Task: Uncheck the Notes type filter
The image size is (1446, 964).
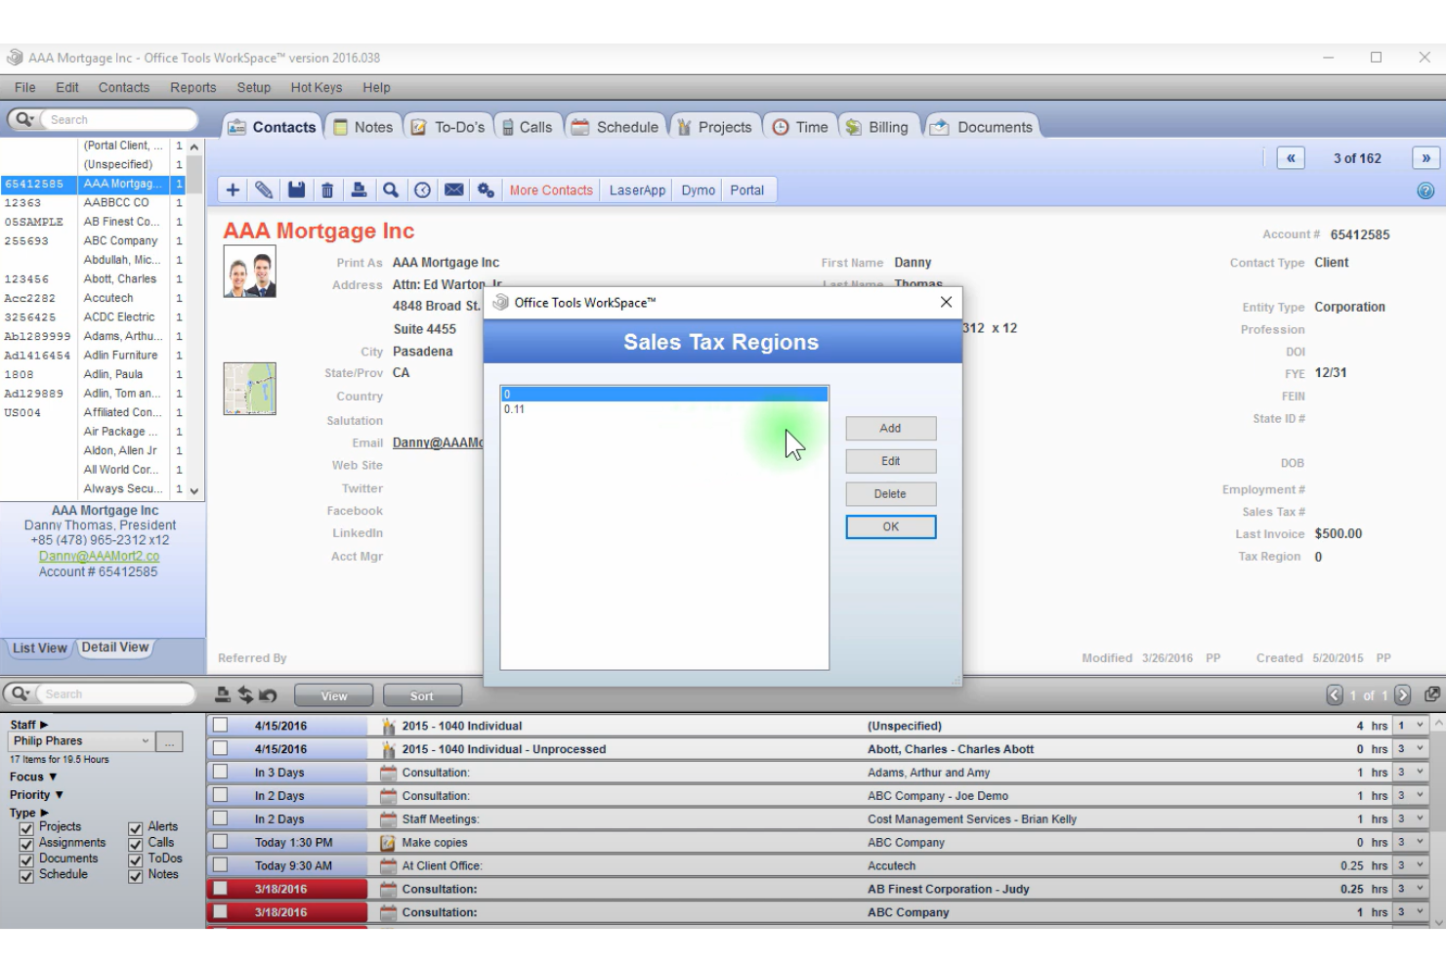Action: click(136, 876)
